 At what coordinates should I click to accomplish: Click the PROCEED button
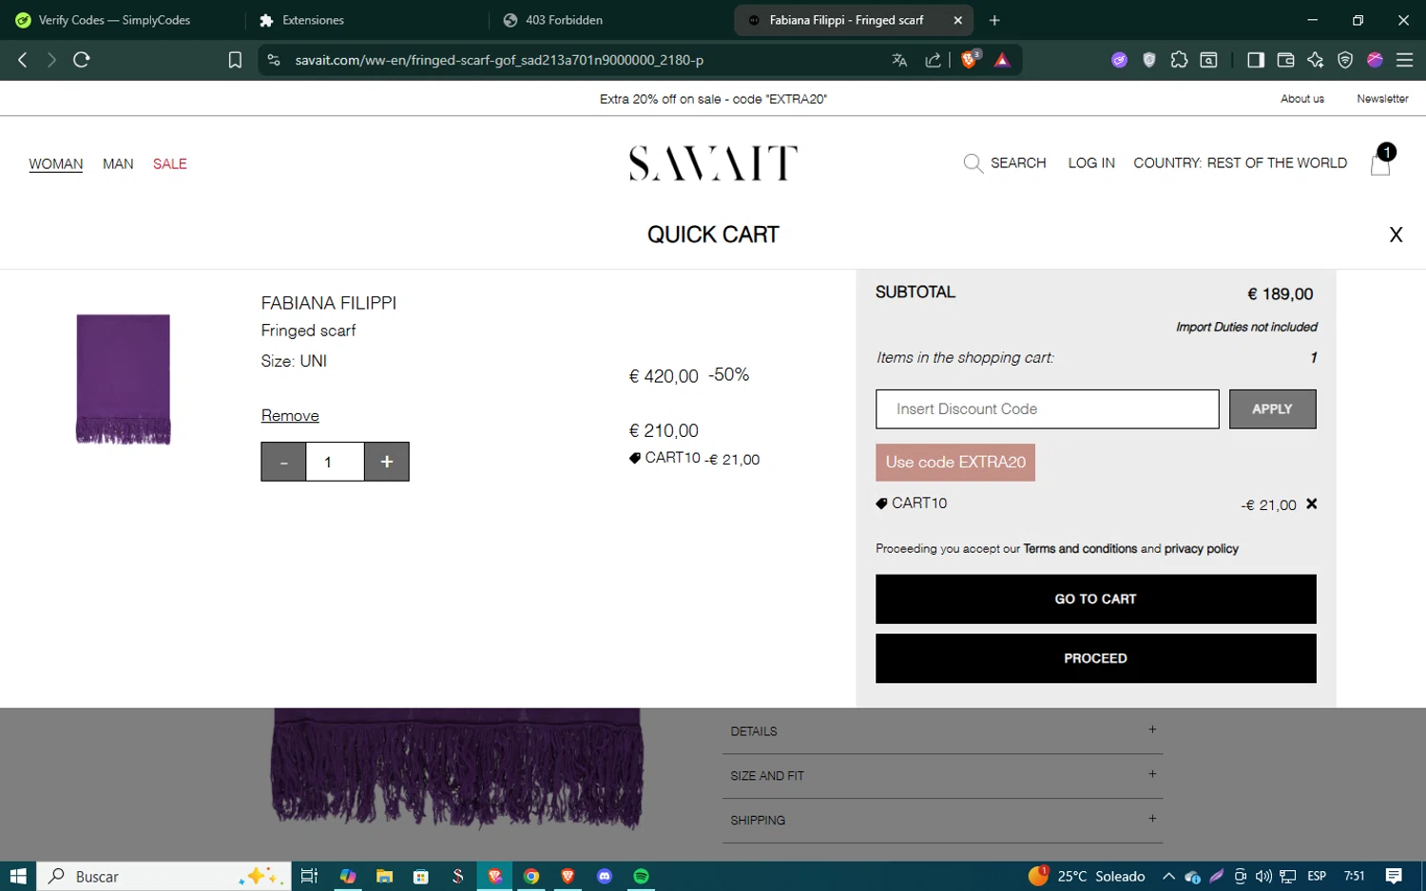[x=1096, y=658]
